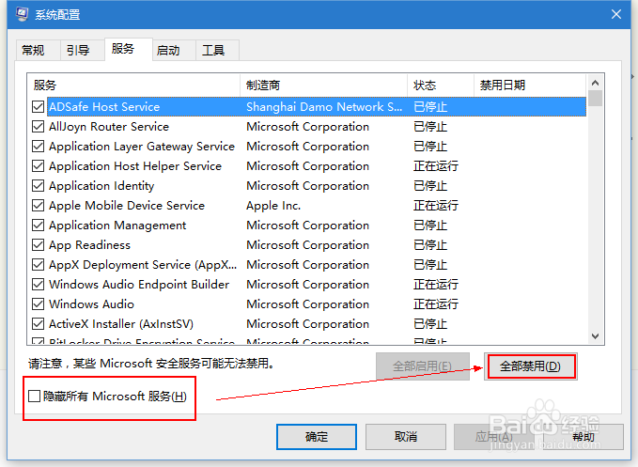Click the 全部启用(E) button
The height and width of the screenshot is (467, 638).
422,366
